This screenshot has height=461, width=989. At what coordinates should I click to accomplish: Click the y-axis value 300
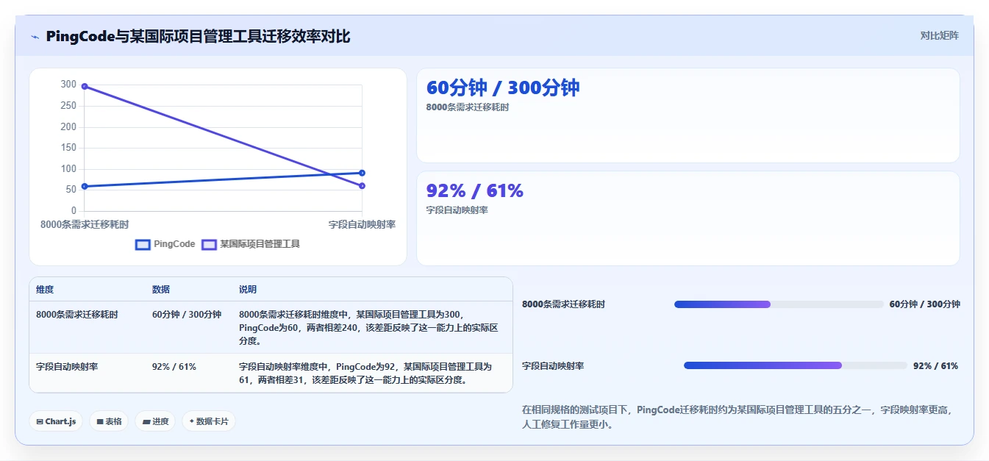click(x=68, y=85)
